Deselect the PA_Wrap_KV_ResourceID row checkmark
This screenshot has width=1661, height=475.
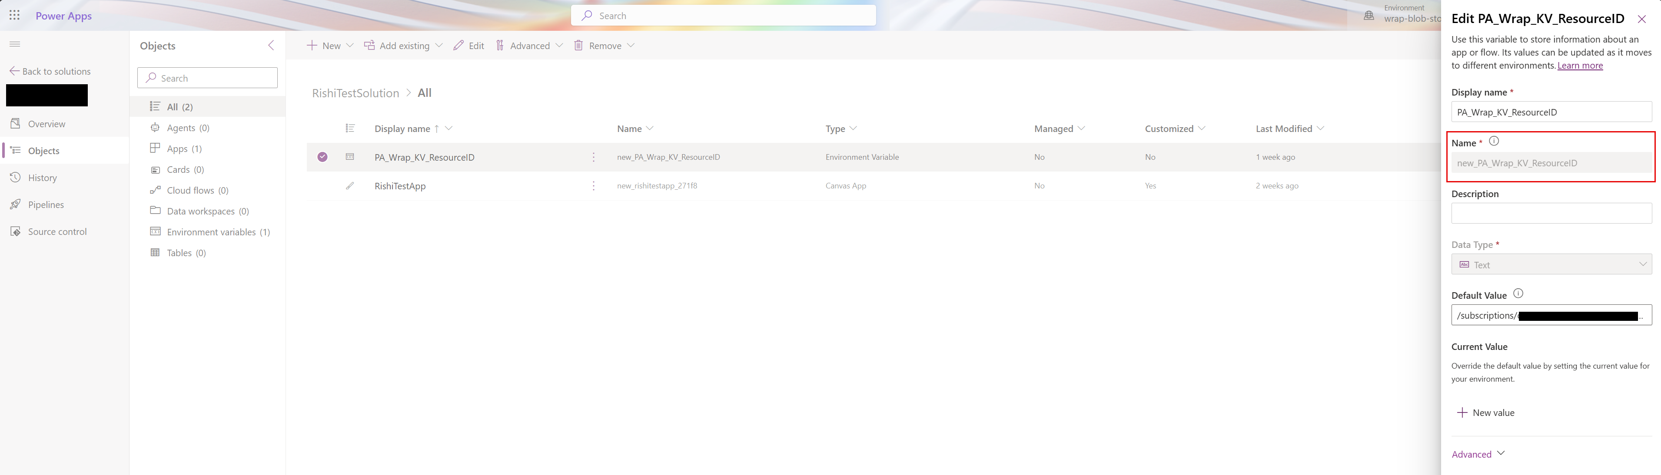[322, 157]
